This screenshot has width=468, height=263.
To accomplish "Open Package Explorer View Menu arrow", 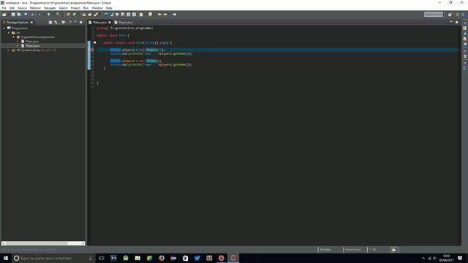I will (70, 22).
